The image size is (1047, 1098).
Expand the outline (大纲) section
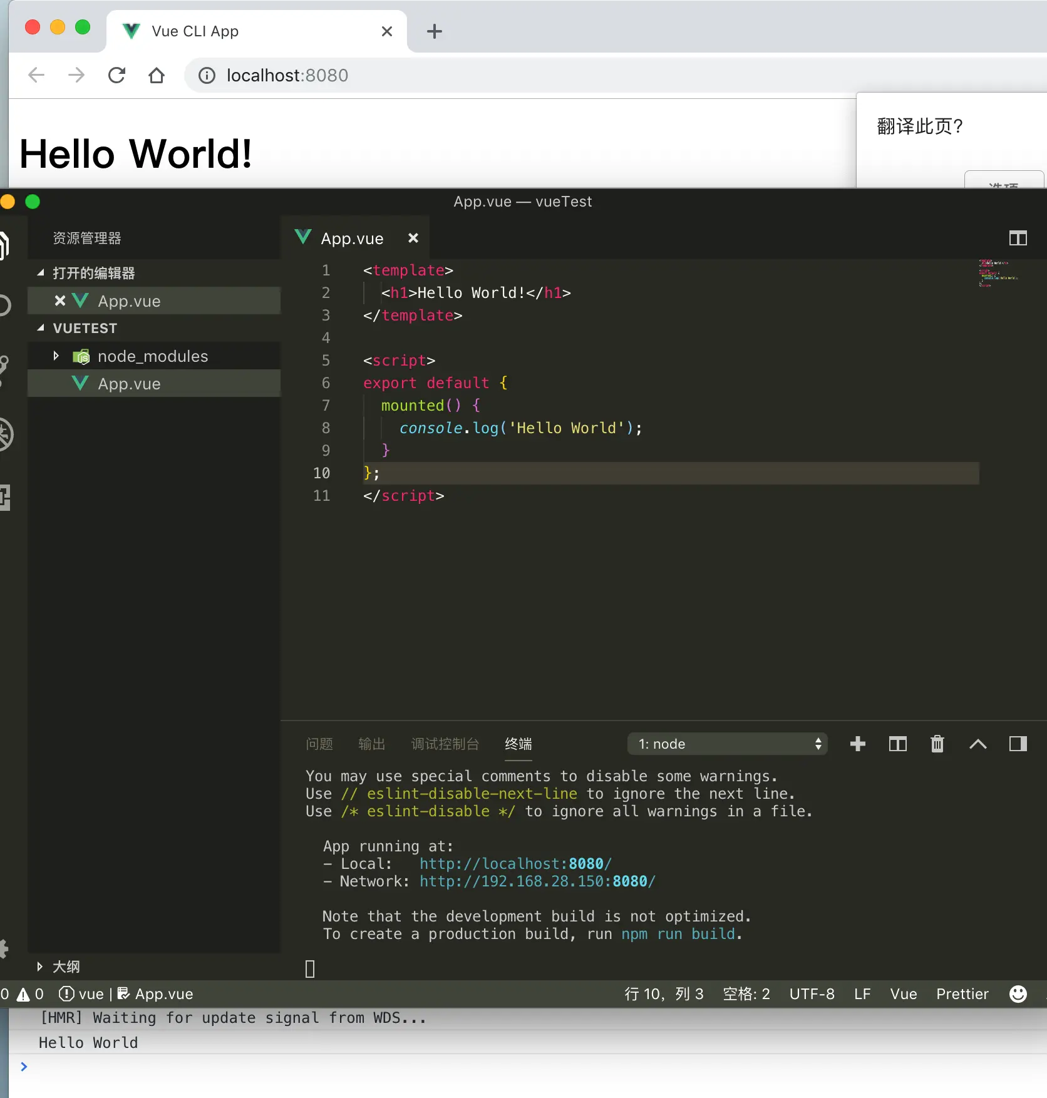click(x=40, y=967)
